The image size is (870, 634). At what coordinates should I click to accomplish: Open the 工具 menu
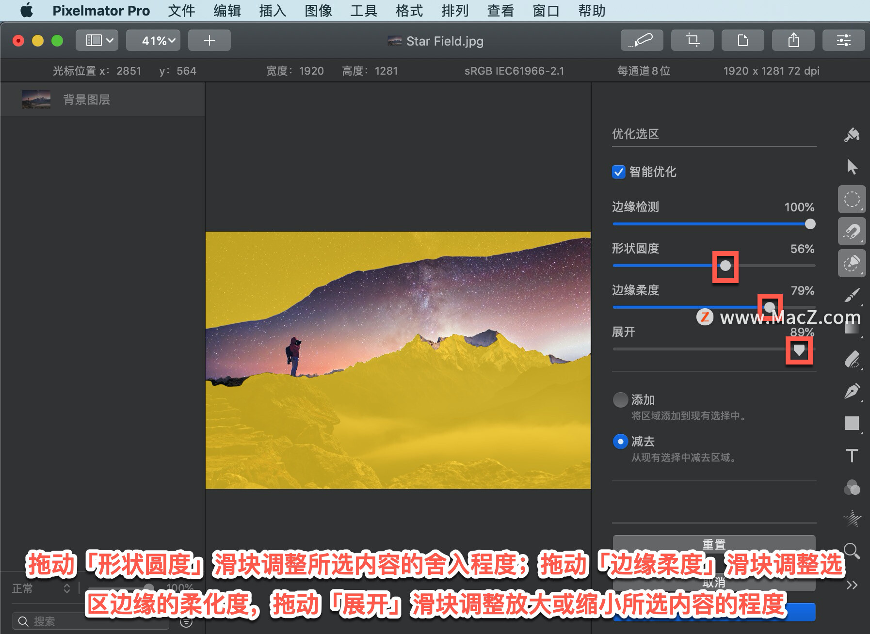point(363,11)
